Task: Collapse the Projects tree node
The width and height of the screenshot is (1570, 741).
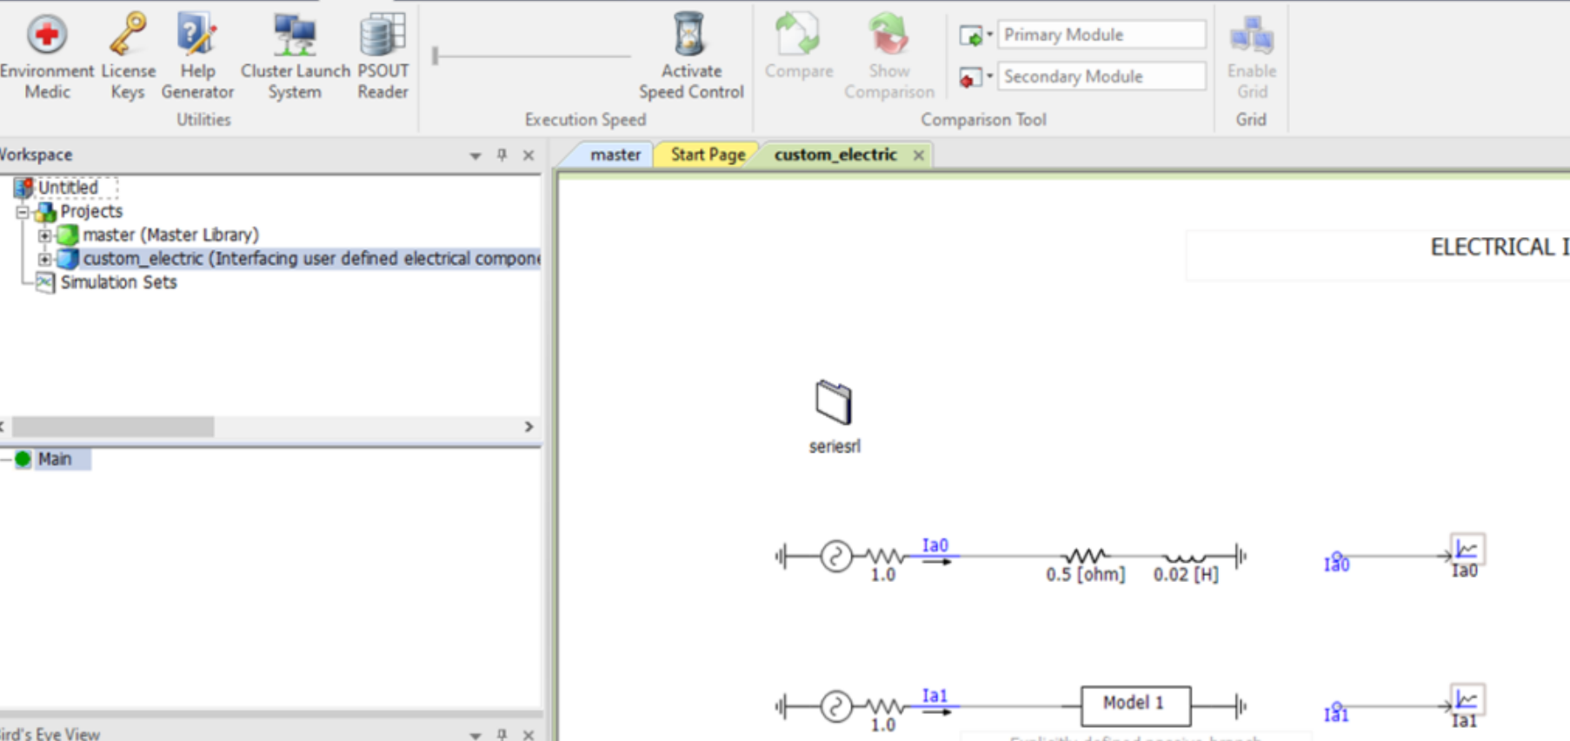Action: pyautogui.click(x=23, y=212)
